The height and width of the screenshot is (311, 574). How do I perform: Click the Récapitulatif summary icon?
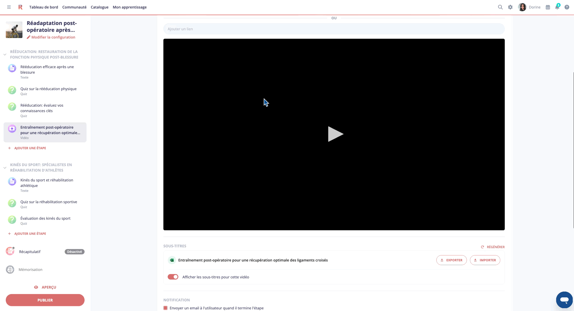coord(10,251)
